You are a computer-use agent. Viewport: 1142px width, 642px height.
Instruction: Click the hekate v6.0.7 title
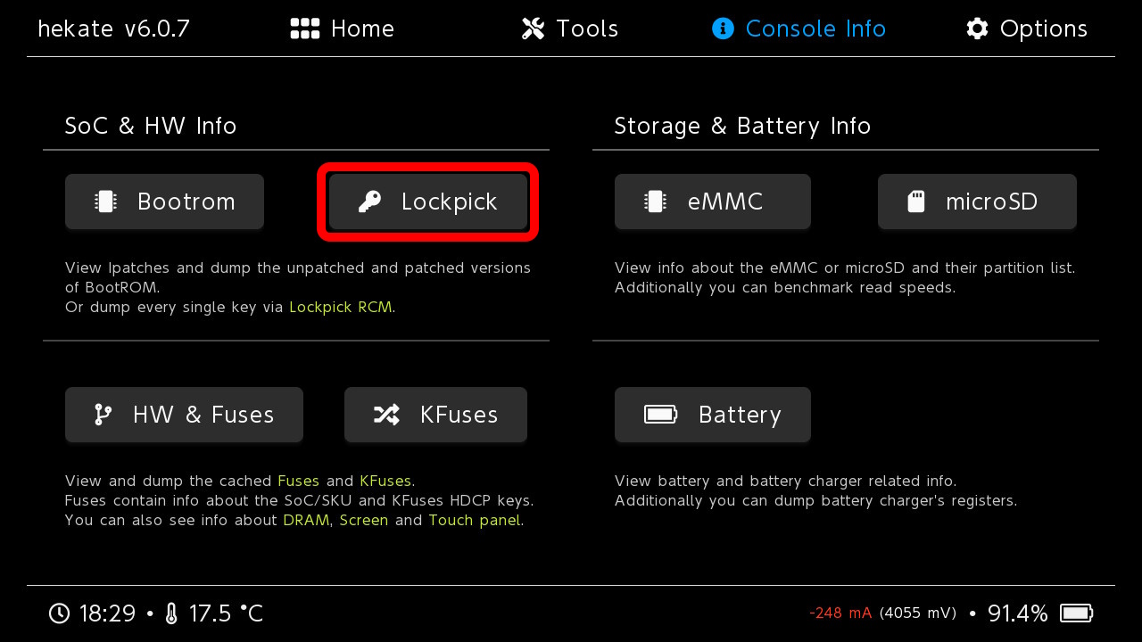coord(113,29)
